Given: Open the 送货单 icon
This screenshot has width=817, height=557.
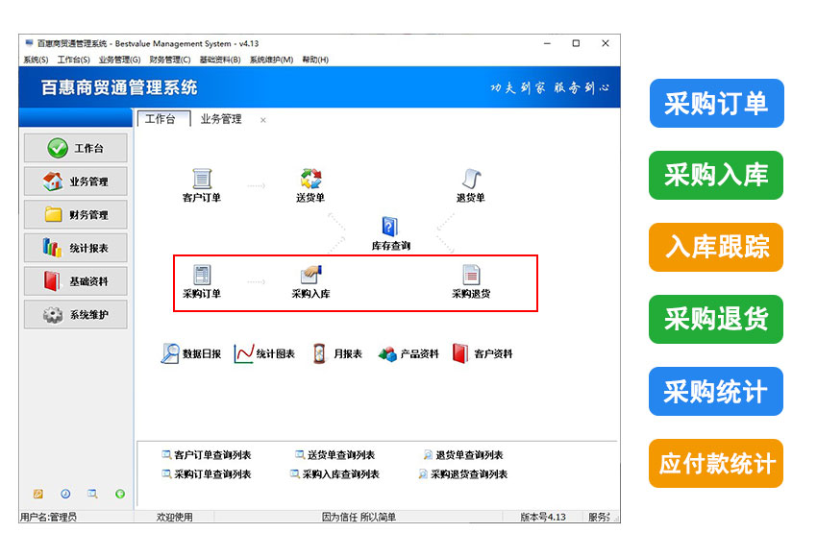Looking at the screenshot, I should click(x=310, y=179).
